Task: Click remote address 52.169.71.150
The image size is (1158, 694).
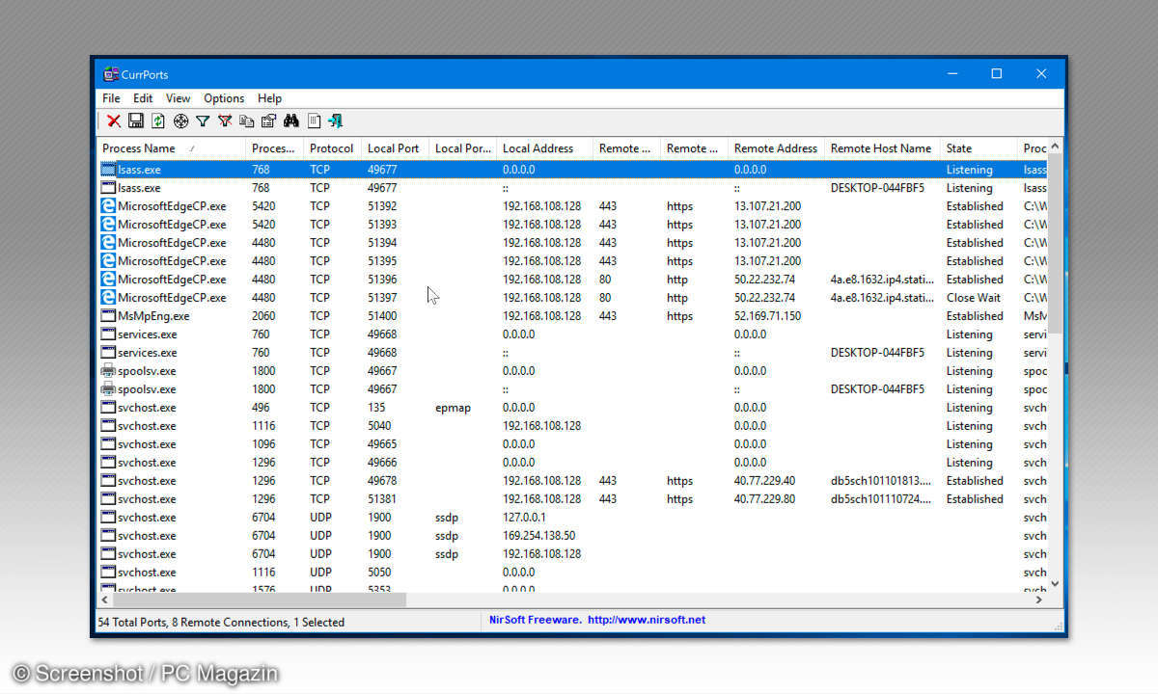Action: tap(767, 316)
